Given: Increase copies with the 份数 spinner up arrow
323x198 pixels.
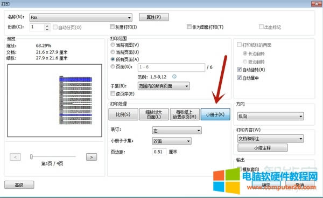Looking at the screenshot, I should pos(47,25).
